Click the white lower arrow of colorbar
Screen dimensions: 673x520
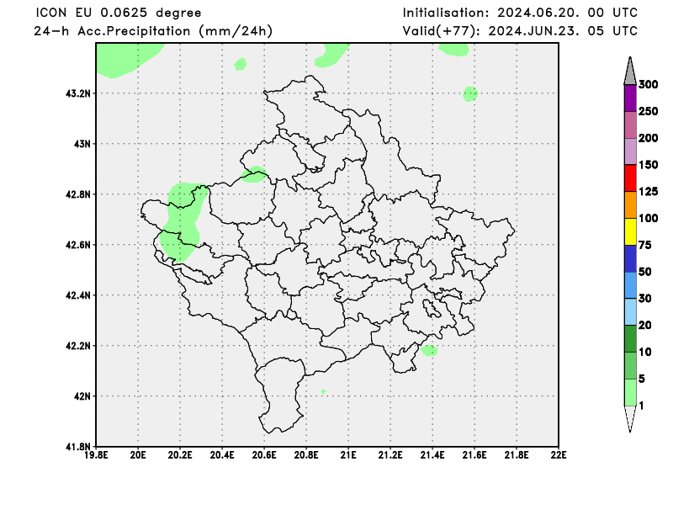[x=630, y=418]
